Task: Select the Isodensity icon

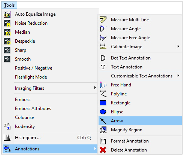Action: click(7, 126)
